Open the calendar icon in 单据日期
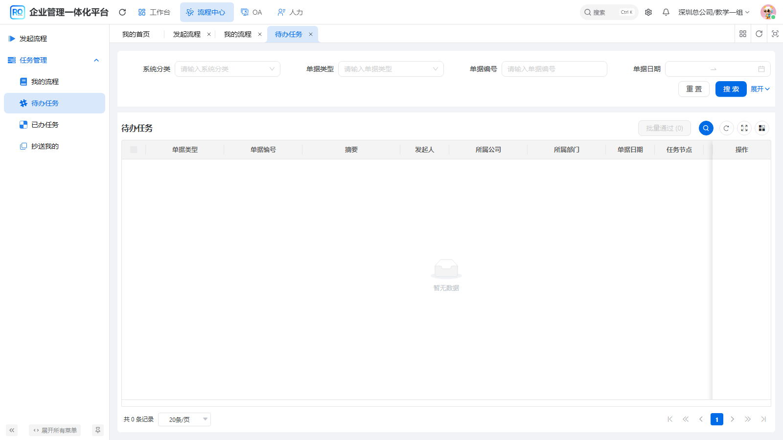The width and height of the screenshot is (783, 440). 761,69
